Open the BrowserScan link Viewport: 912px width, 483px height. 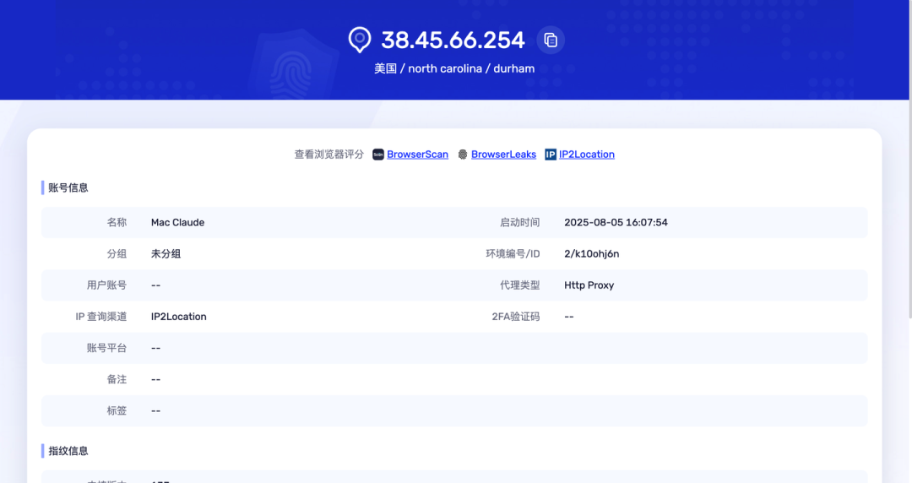tap(418, 155)
